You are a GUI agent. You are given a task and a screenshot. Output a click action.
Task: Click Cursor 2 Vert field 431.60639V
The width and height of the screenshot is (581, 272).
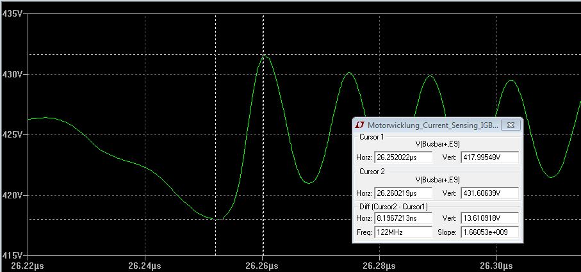click(489, 193)
